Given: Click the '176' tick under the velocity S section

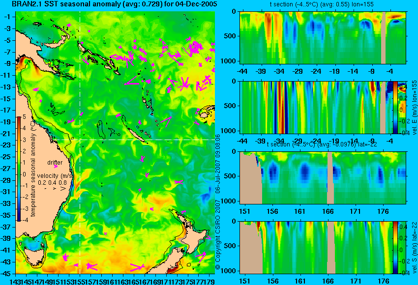Looking at the screenshot, I should 384,281.
